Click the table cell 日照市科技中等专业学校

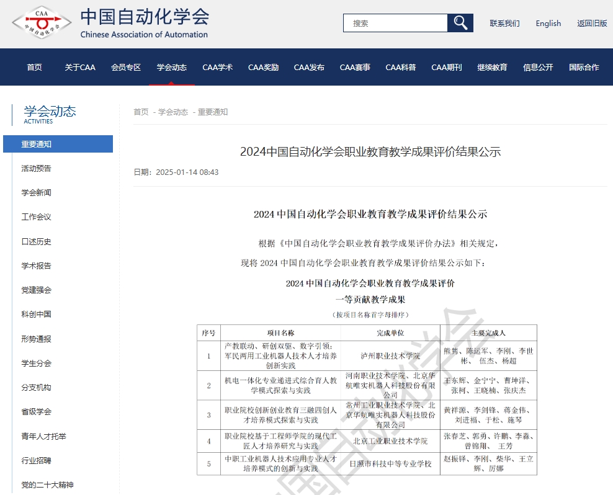pos(390,464)
